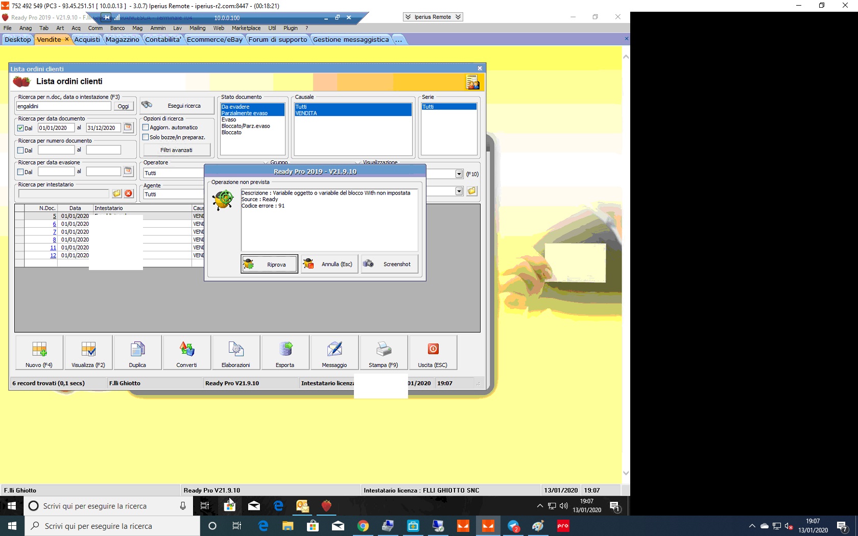858x536 pixels.
Task: Click the Esegui ricerca button
Action: click(x=177, y=106)
